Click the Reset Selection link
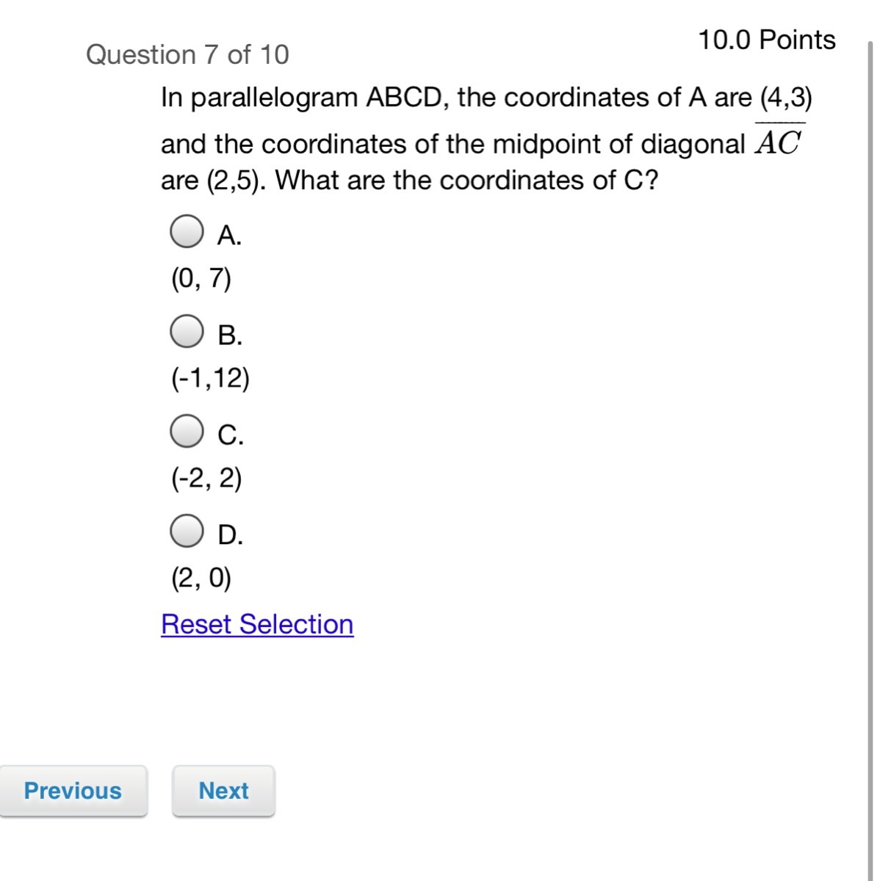Viewport: 880px width, 881px height. pos(257,624)
